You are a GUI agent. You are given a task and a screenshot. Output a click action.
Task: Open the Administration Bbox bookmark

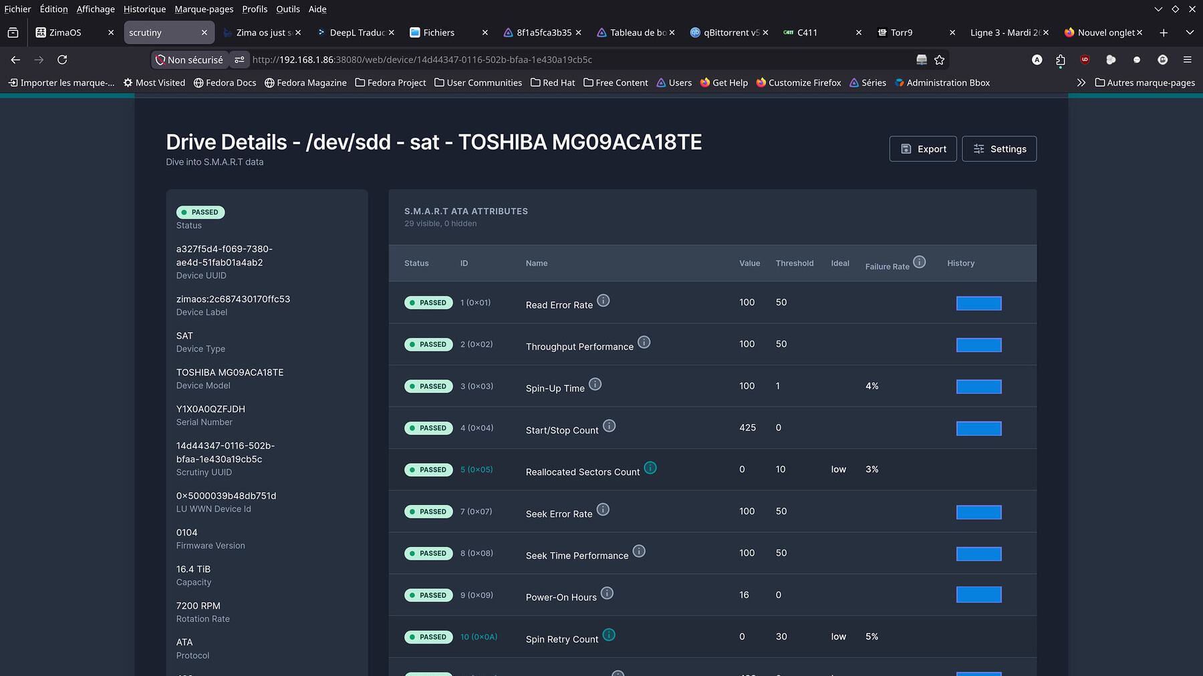point(942,82)
